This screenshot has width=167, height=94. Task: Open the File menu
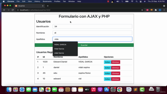[18, 1]
